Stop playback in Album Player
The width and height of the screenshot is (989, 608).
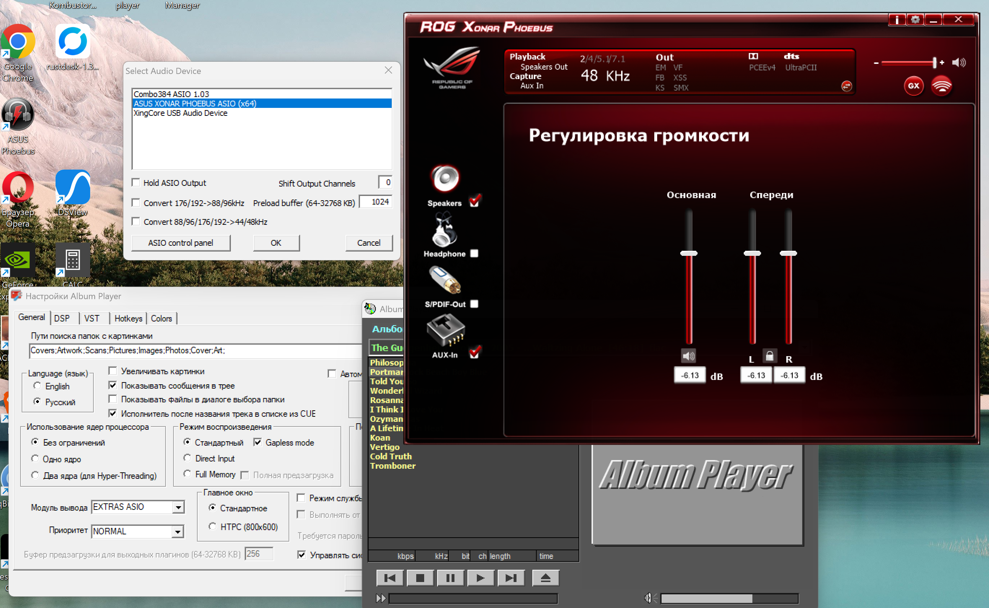pos(420,578)
